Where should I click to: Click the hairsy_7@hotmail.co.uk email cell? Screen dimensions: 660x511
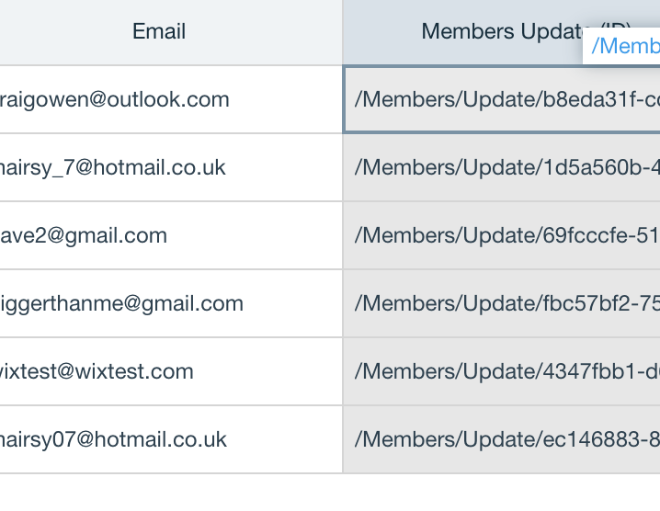(171, 167)
